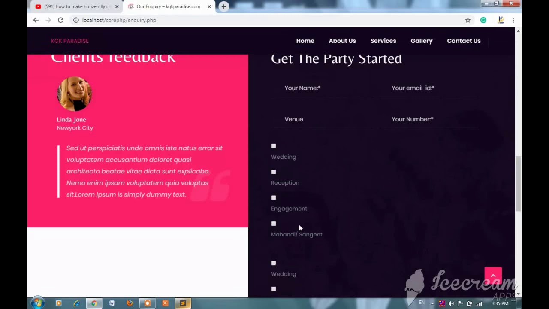Screen dimensions: 549x309
Task: Close the YouTube tab
Action: pyautogui.click(x=117, y=6)
